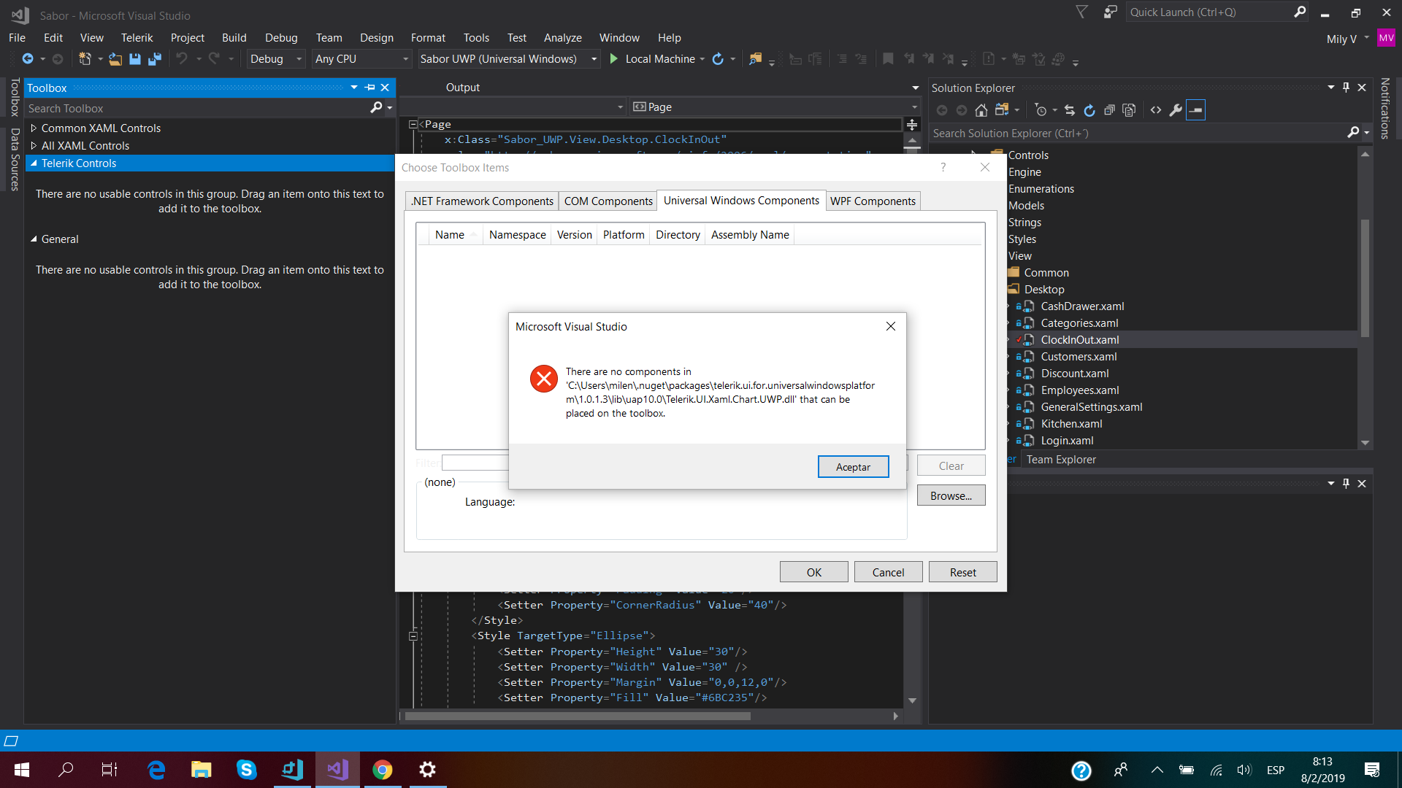
Task: Open Visual Studio Code from the taskbar
Action: pyautogui.click(x=292, y=770)
